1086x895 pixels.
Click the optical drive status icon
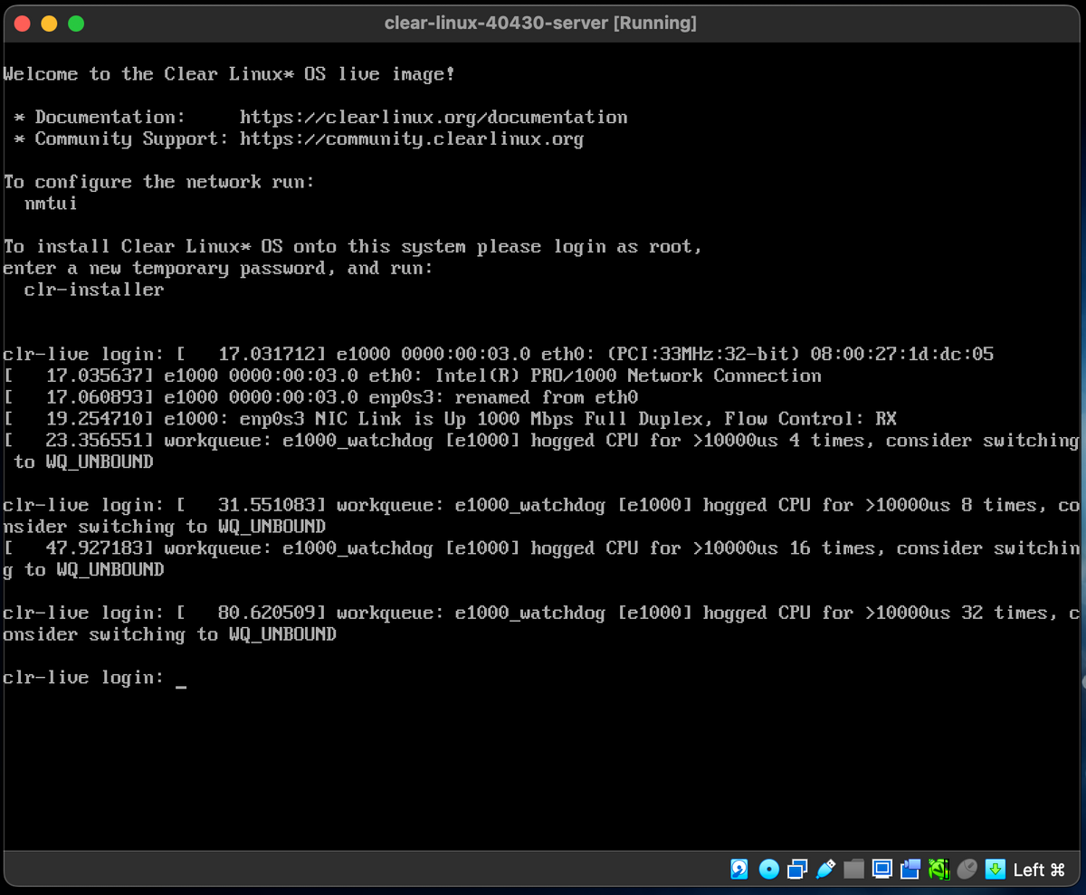768,869
